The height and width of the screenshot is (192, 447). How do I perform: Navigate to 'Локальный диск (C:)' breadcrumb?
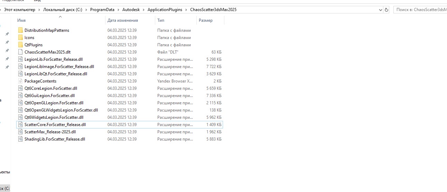coord(63,10)
